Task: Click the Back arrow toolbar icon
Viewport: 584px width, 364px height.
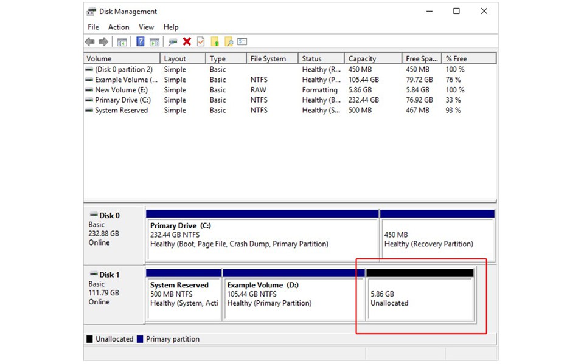Action: click(90, 42)
